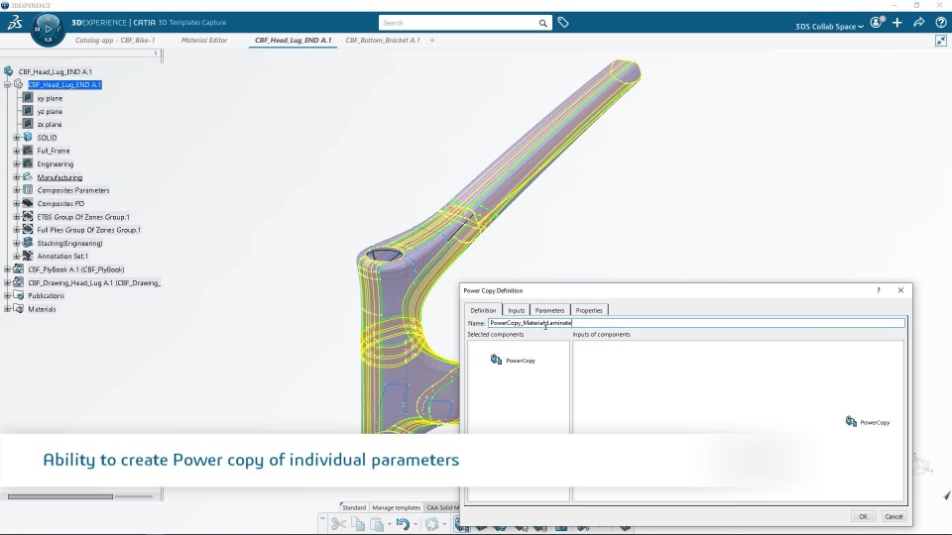This screenshot has width=952, height=535.
Task: Click the dialog help question mark
Action: coord(878,290)
